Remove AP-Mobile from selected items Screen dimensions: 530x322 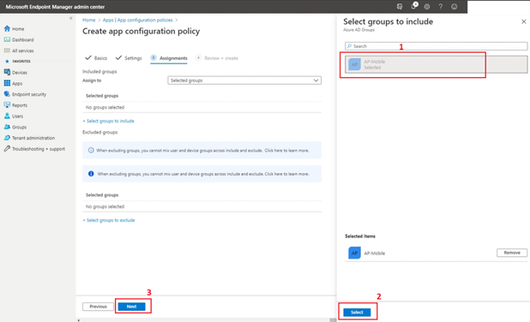tap(512, 253)
